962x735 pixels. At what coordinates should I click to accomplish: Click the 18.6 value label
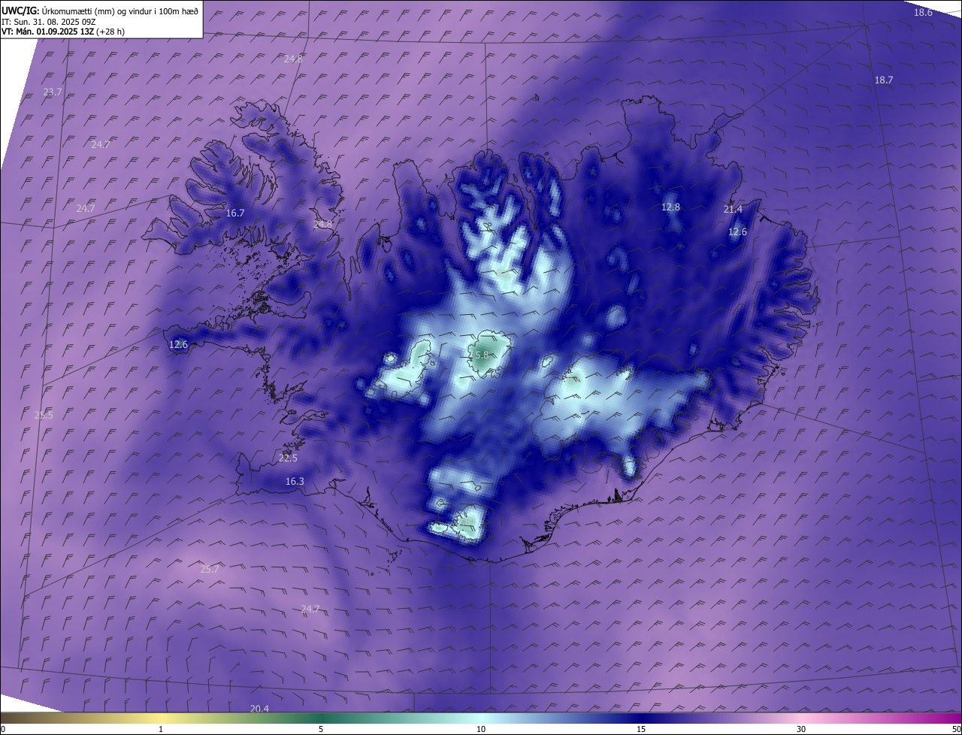click(x=923, y=12)
